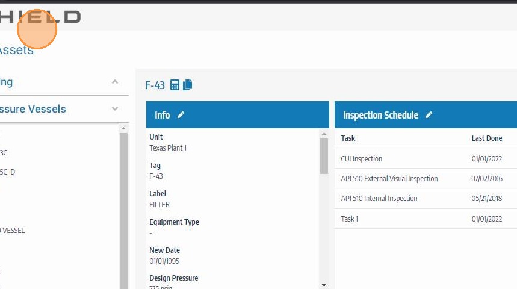Edit Info panel with pencil icon
The image size is (517, 289).
tap(181, 115)
